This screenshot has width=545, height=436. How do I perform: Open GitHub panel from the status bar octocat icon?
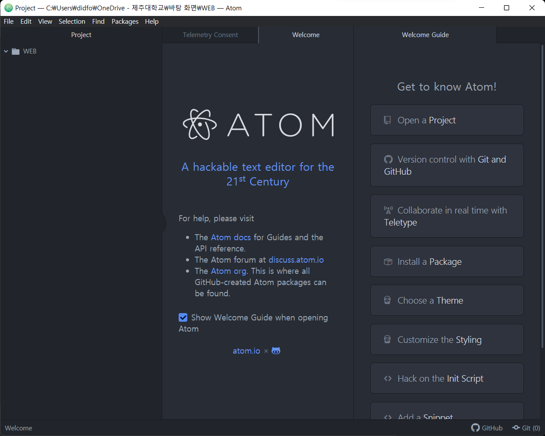(x=475, y=427)
